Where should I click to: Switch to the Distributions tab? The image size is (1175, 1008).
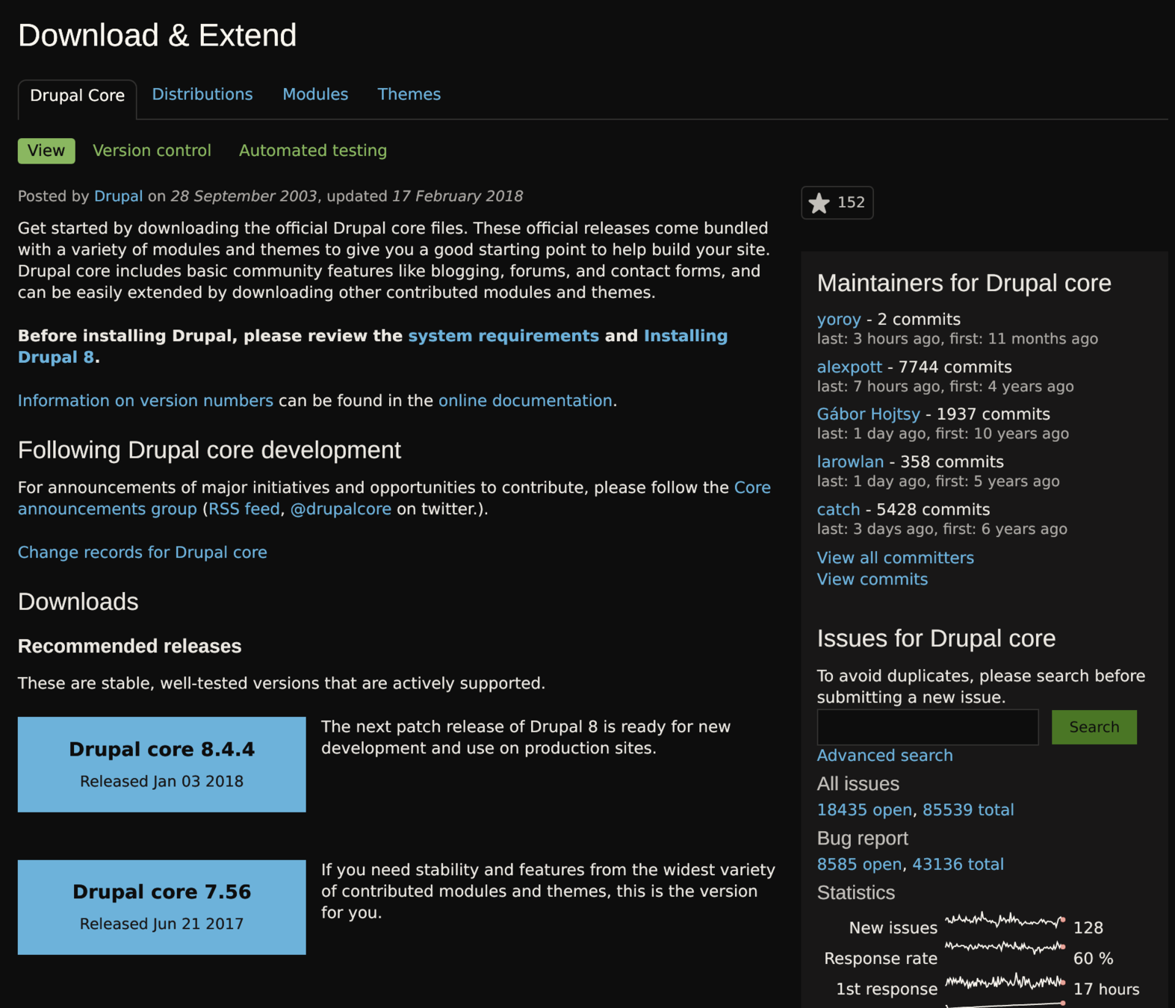(x=202, y=94)
